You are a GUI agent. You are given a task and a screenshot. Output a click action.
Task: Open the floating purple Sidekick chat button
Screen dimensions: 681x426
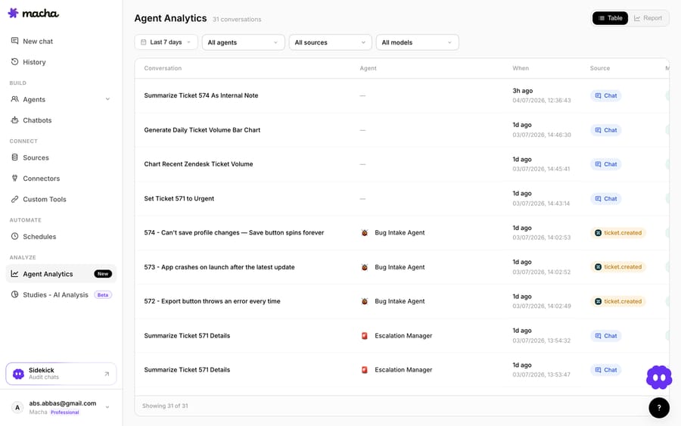pyautogui.click(x=659, y=378)
